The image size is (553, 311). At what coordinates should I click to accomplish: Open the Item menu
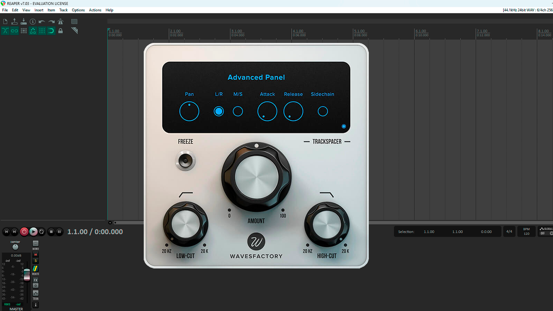pyautogui.click(x=51, y=10)
